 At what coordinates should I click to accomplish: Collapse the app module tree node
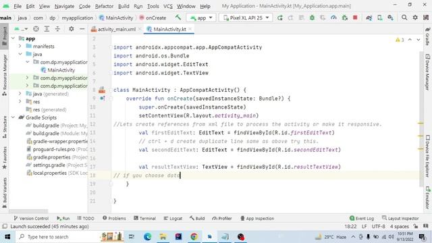click(x=13, y=38)
